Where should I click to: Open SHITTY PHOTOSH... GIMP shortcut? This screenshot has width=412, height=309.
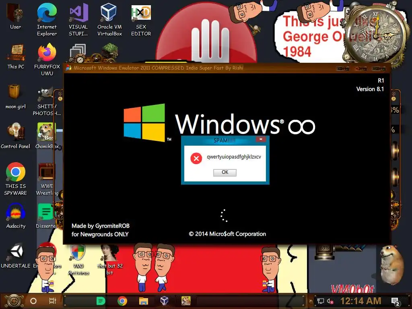coord(47,102)
